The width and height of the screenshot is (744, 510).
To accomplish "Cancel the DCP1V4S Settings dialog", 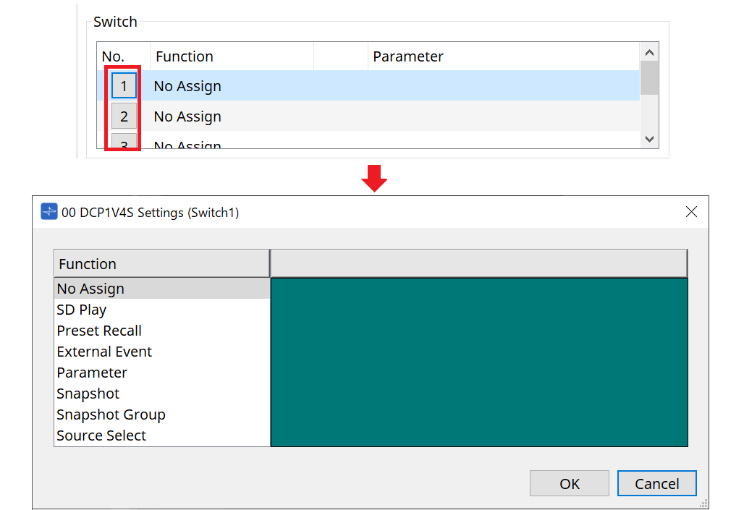I will (x=656, y=484).
